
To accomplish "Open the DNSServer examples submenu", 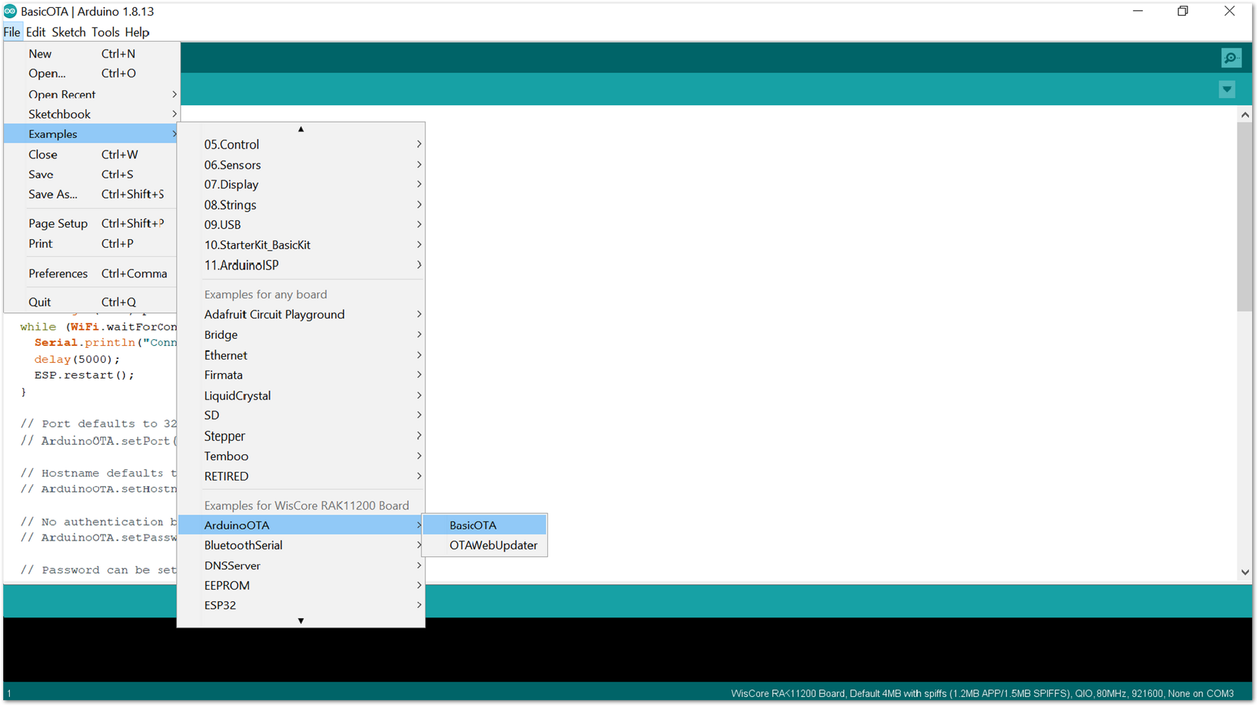I will point(301,565).
